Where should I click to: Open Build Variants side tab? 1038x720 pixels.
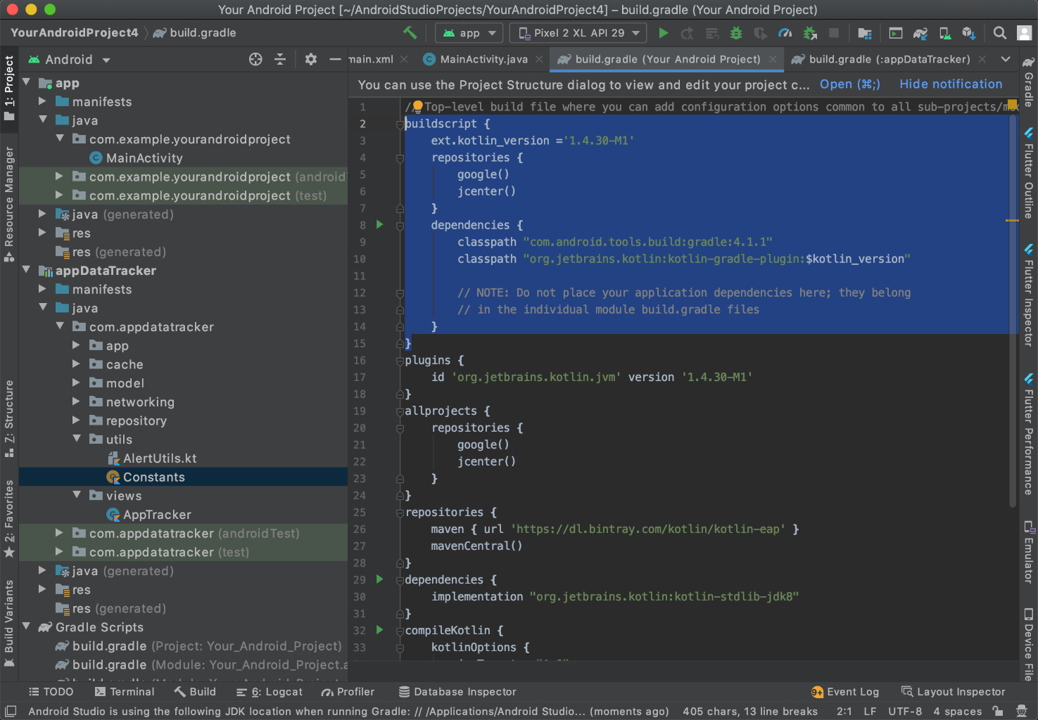coord(9,624)
